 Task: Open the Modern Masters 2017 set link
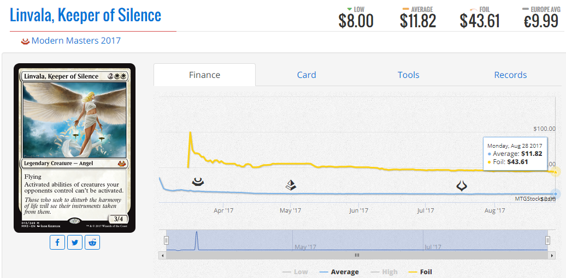pyautogui.click(x=76, y=41)
